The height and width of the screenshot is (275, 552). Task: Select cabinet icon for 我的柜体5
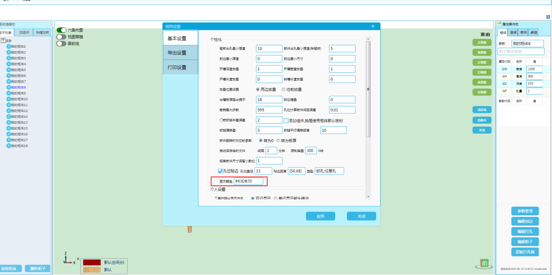click(9, 70)
